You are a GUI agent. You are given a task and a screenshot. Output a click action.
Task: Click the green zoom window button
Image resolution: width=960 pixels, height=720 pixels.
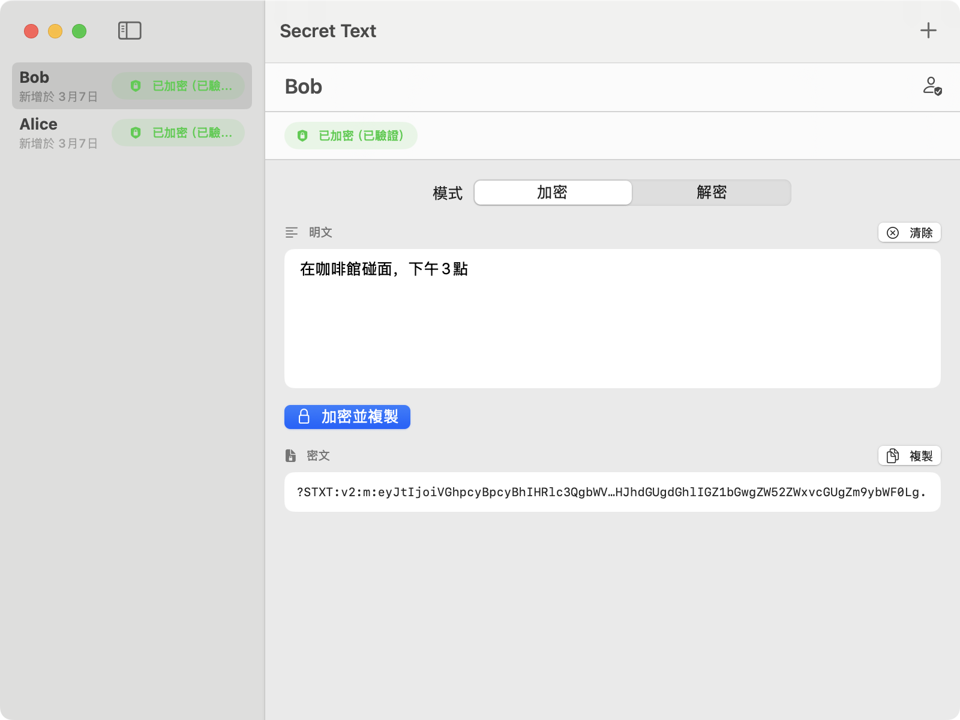pyautogui.click(x=79, y=31)
